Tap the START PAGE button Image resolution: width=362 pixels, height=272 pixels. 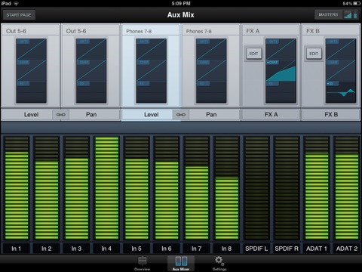coord(19,15)
